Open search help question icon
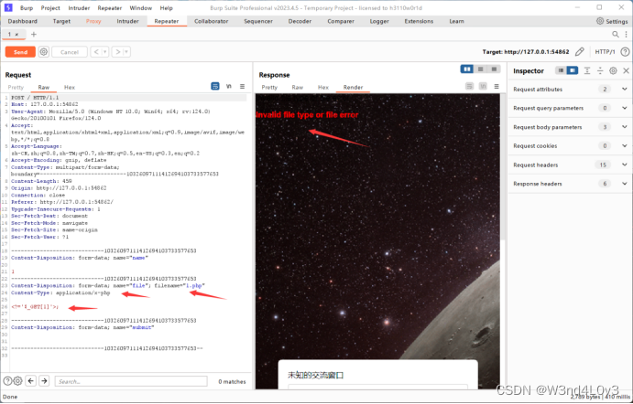 coord(7,381)
